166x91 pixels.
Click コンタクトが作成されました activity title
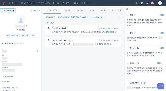point(63,40)
